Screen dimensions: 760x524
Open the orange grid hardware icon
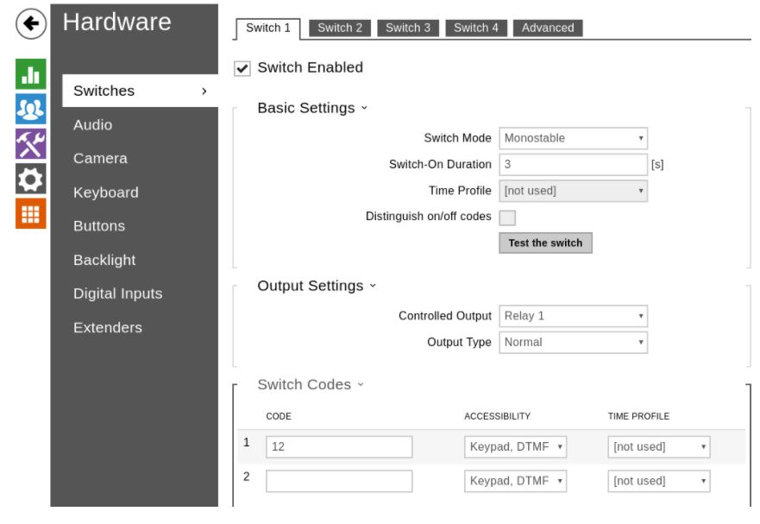click(x=31, y=213)
